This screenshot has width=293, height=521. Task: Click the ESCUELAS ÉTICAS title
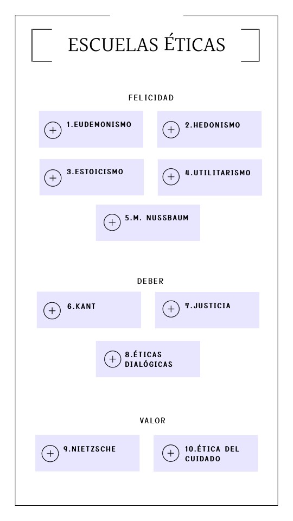[146, 45]
